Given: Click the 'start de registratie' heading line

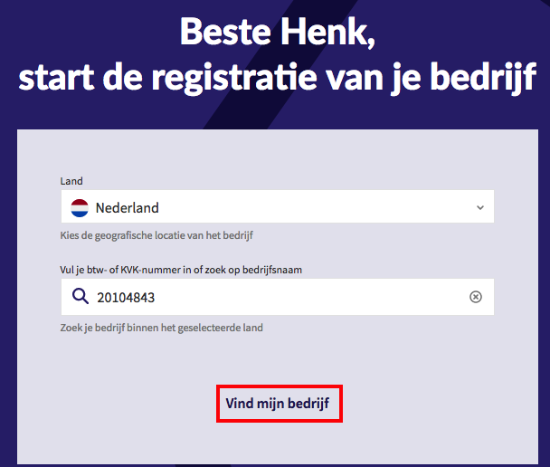Looking at the screenshot, I should 276,77.
